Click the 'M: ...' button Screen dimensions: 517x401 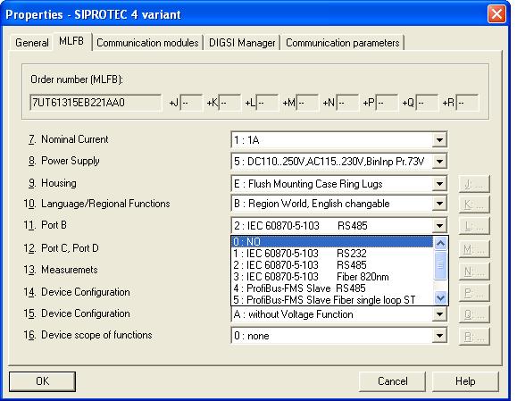(x=474, y=249)
